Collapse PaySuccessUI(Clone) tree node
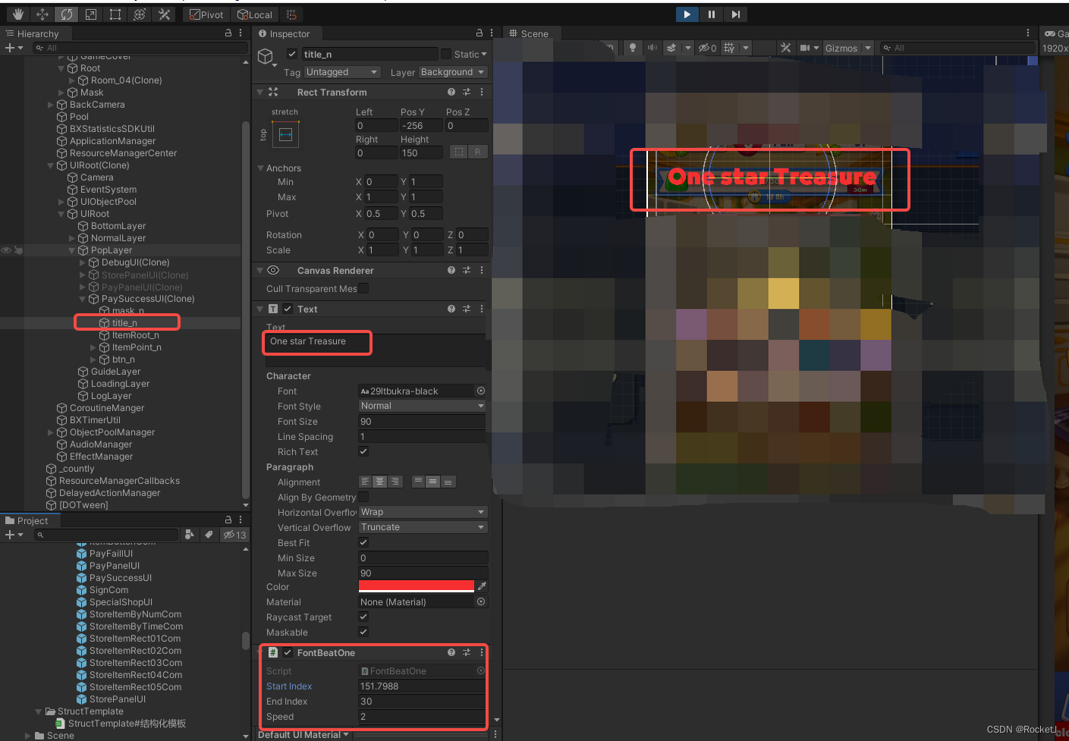This screenshot has height=741, width=1069. point(83,299)
